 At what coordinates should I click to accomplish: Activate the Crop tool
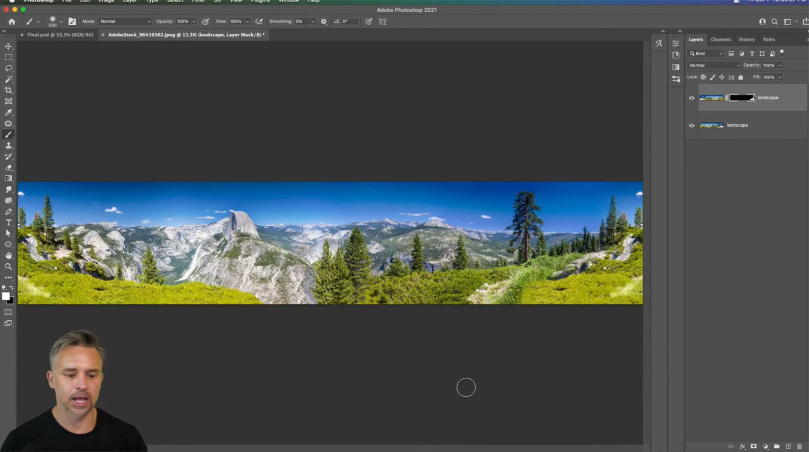8,90
